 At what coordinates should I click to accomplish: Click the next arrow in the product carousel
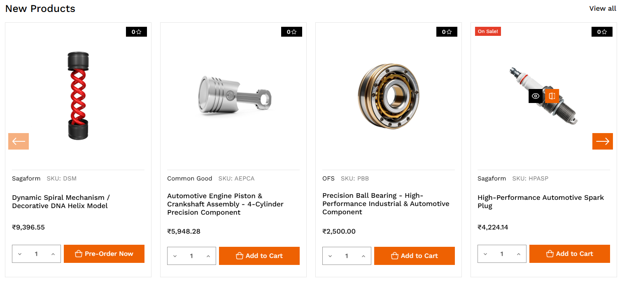[x=602, y=141]
